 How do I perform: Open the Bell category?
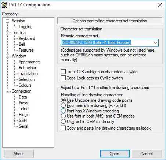click(22, 44)
